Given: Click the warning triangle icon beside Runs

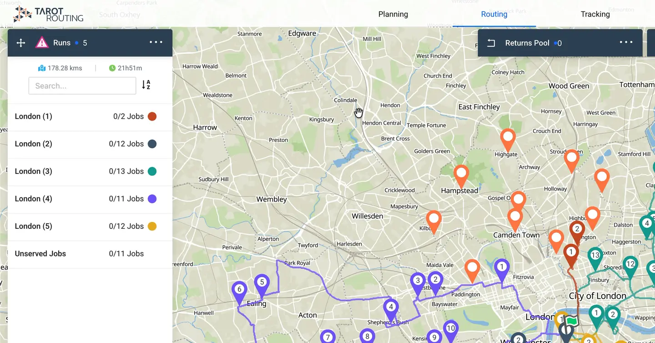Looking at the screenshot, I should coord(42,43).
